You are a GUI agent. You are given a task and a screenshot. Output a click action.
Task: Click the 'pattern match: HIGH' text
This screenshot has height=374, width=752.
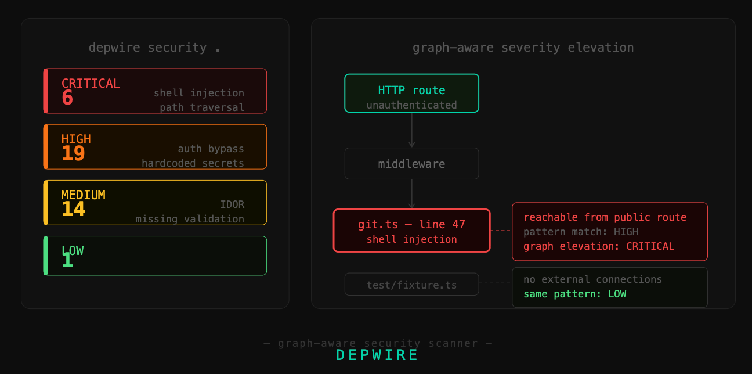pyautogui.click(x=581, y=232)
